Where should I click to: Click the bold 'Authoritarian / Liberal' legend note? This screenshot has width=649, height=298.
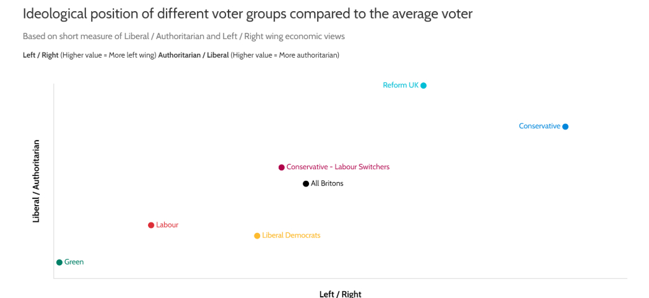tap(193, 55)
